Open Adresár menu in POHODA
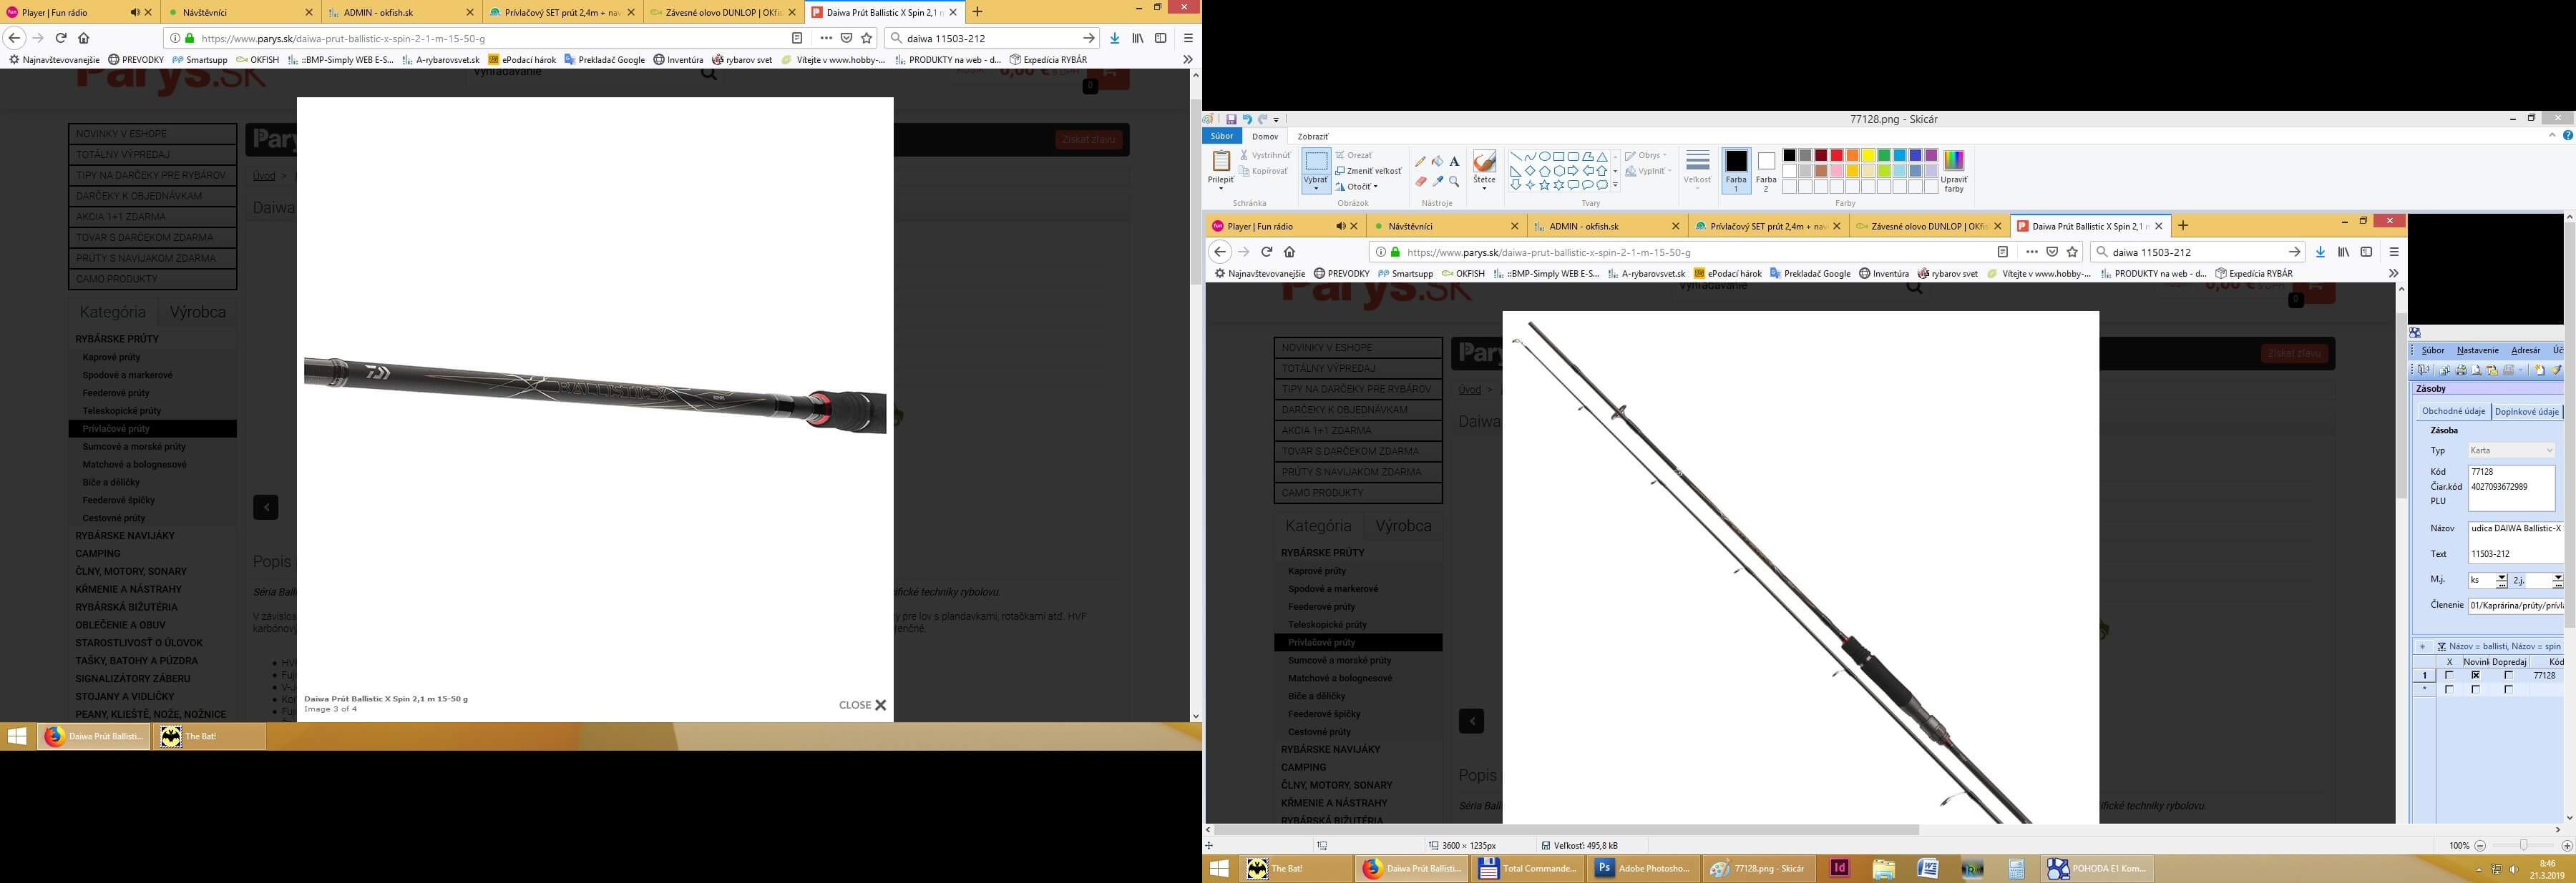Viewport: 2576px width, 883px height. pos(2526,350)
